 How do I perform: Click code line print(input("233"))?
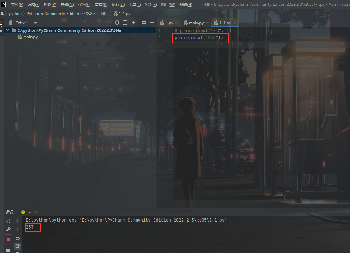point(199,37)
